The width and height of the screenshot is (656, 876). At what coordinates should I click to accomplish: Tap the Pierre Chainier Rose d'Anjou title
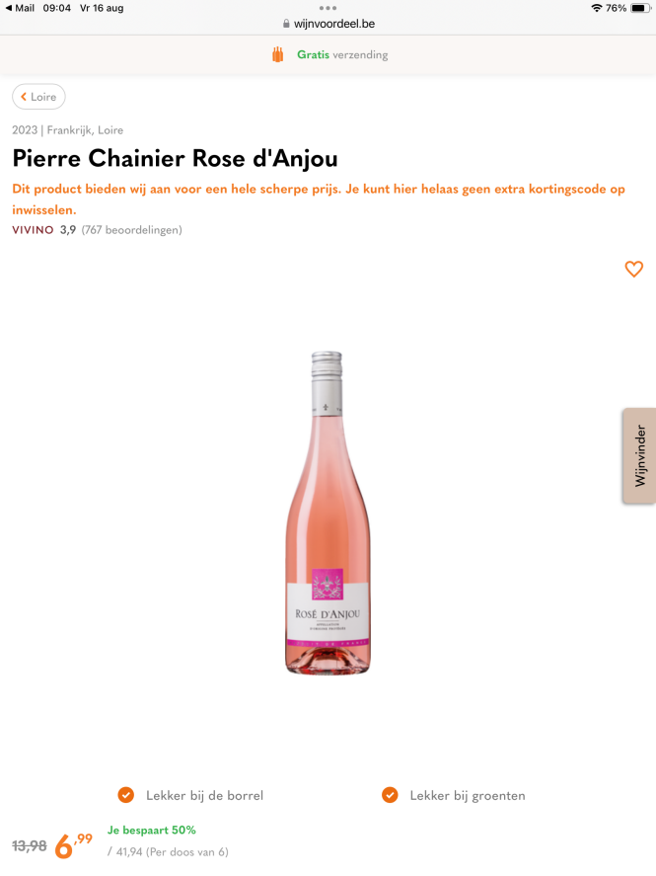coord(176,158)
